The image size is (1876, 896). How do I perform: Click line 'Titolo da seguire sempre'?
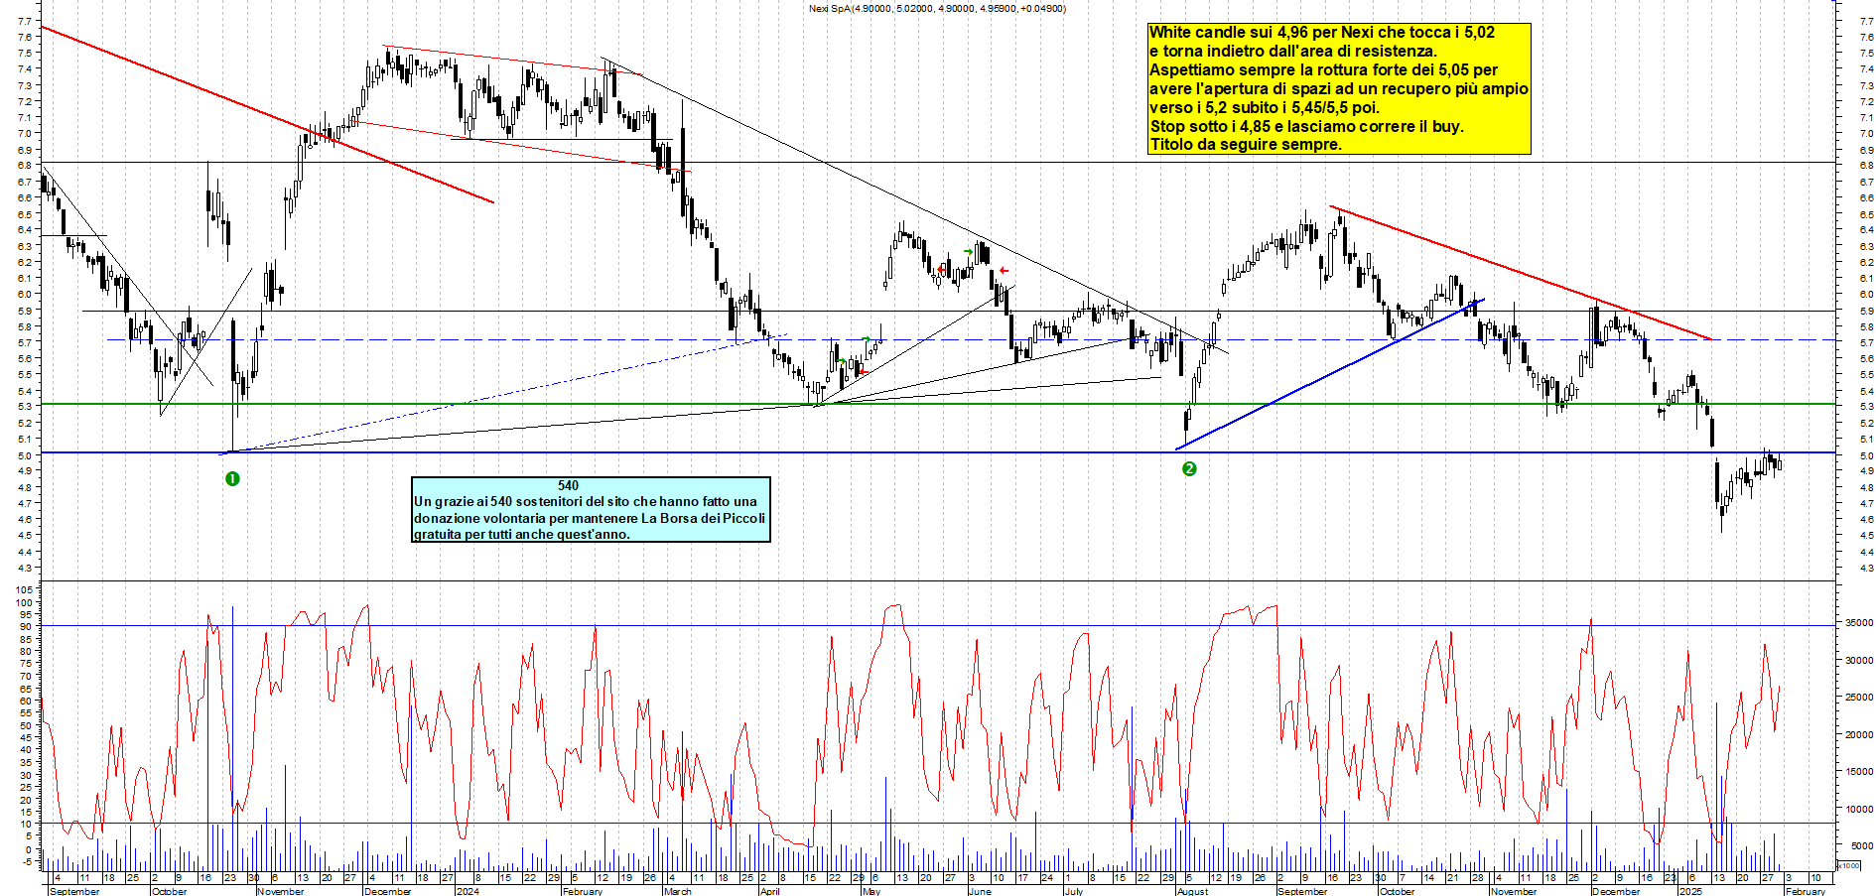tap(1246, 145)
